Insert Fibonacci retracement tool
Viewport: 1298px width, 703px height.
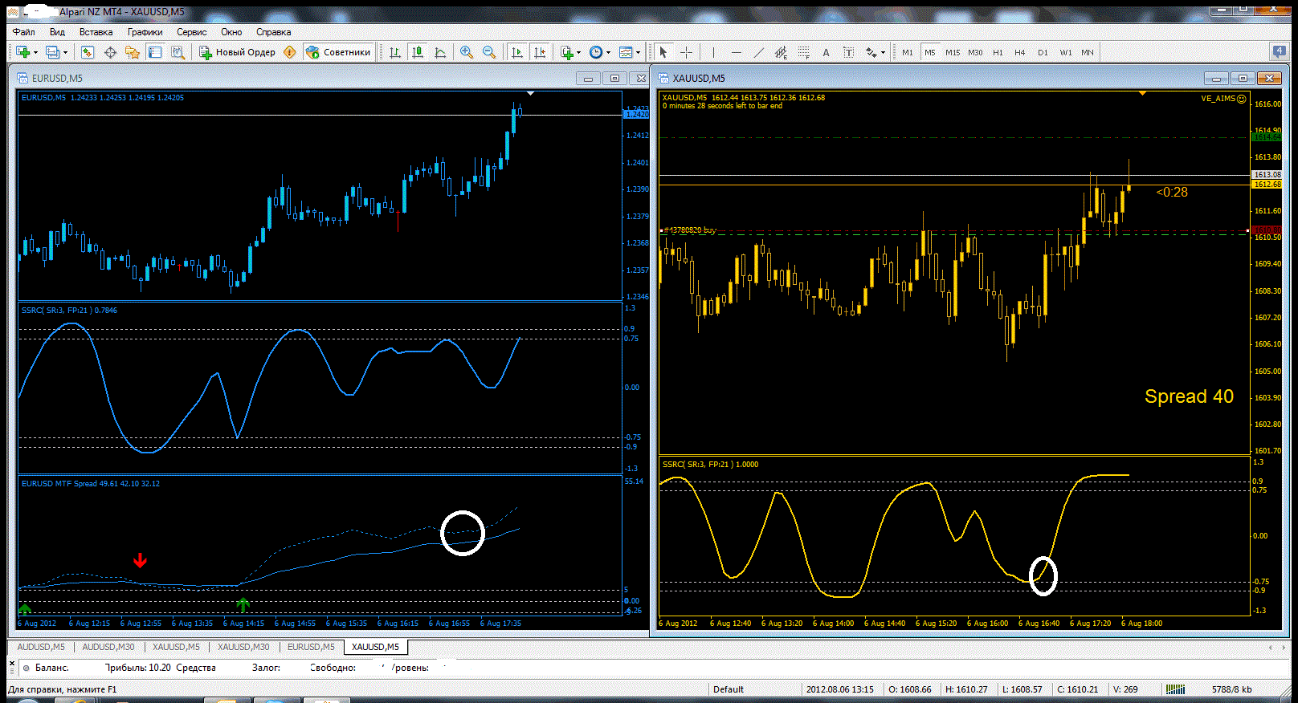click(x=803, y=52)
